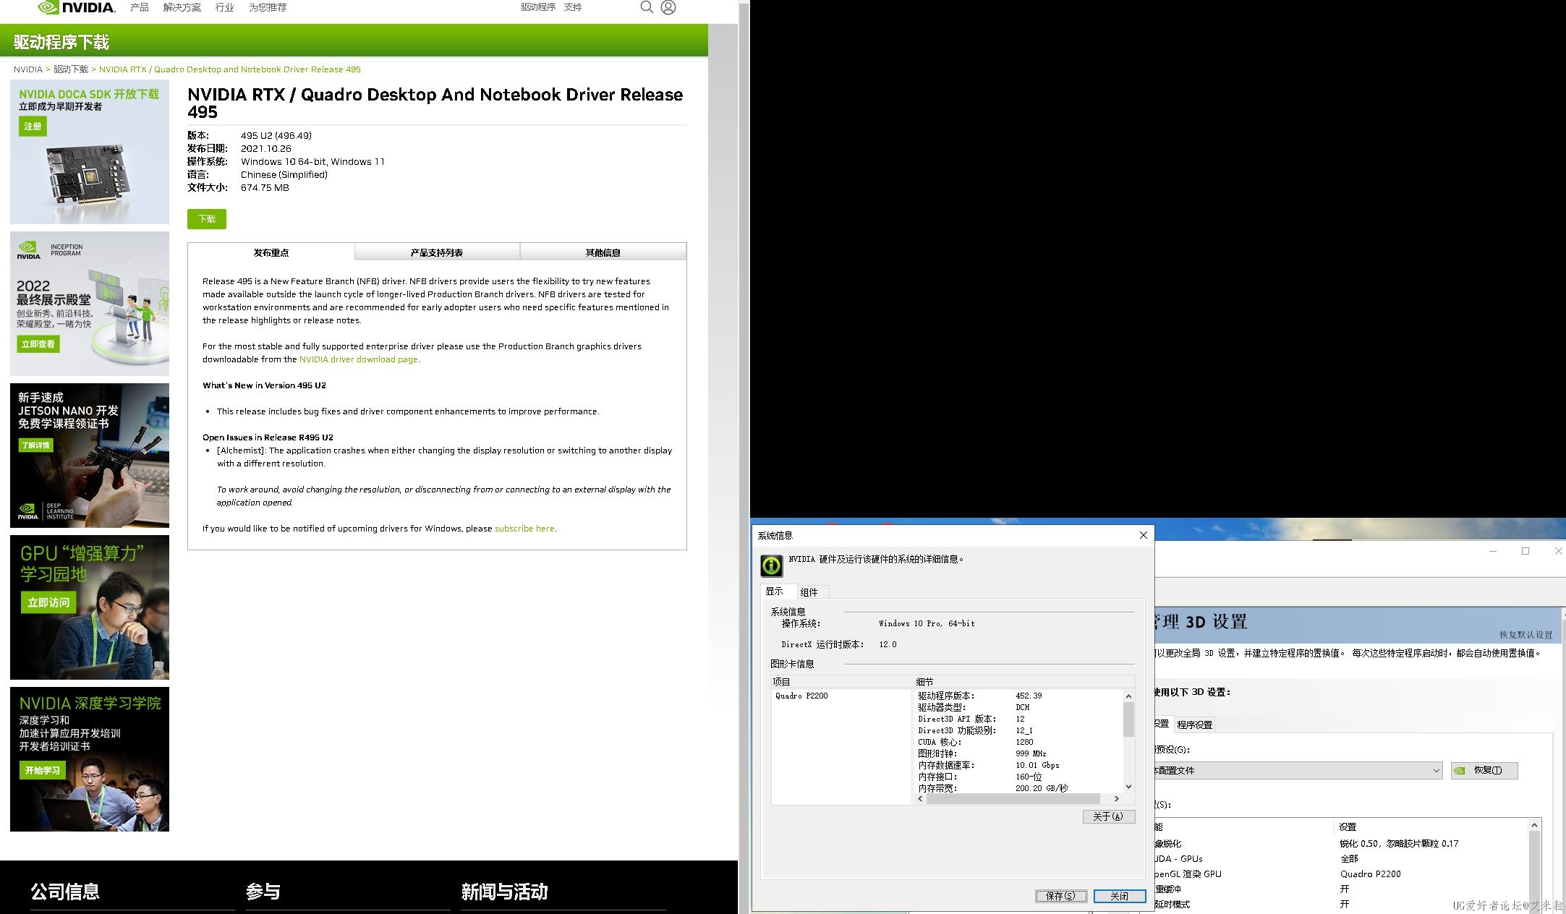Click 关闭 button in 系统信息 dialog
Screen dimensions: 1566x914
click(x=1120, y=896)
